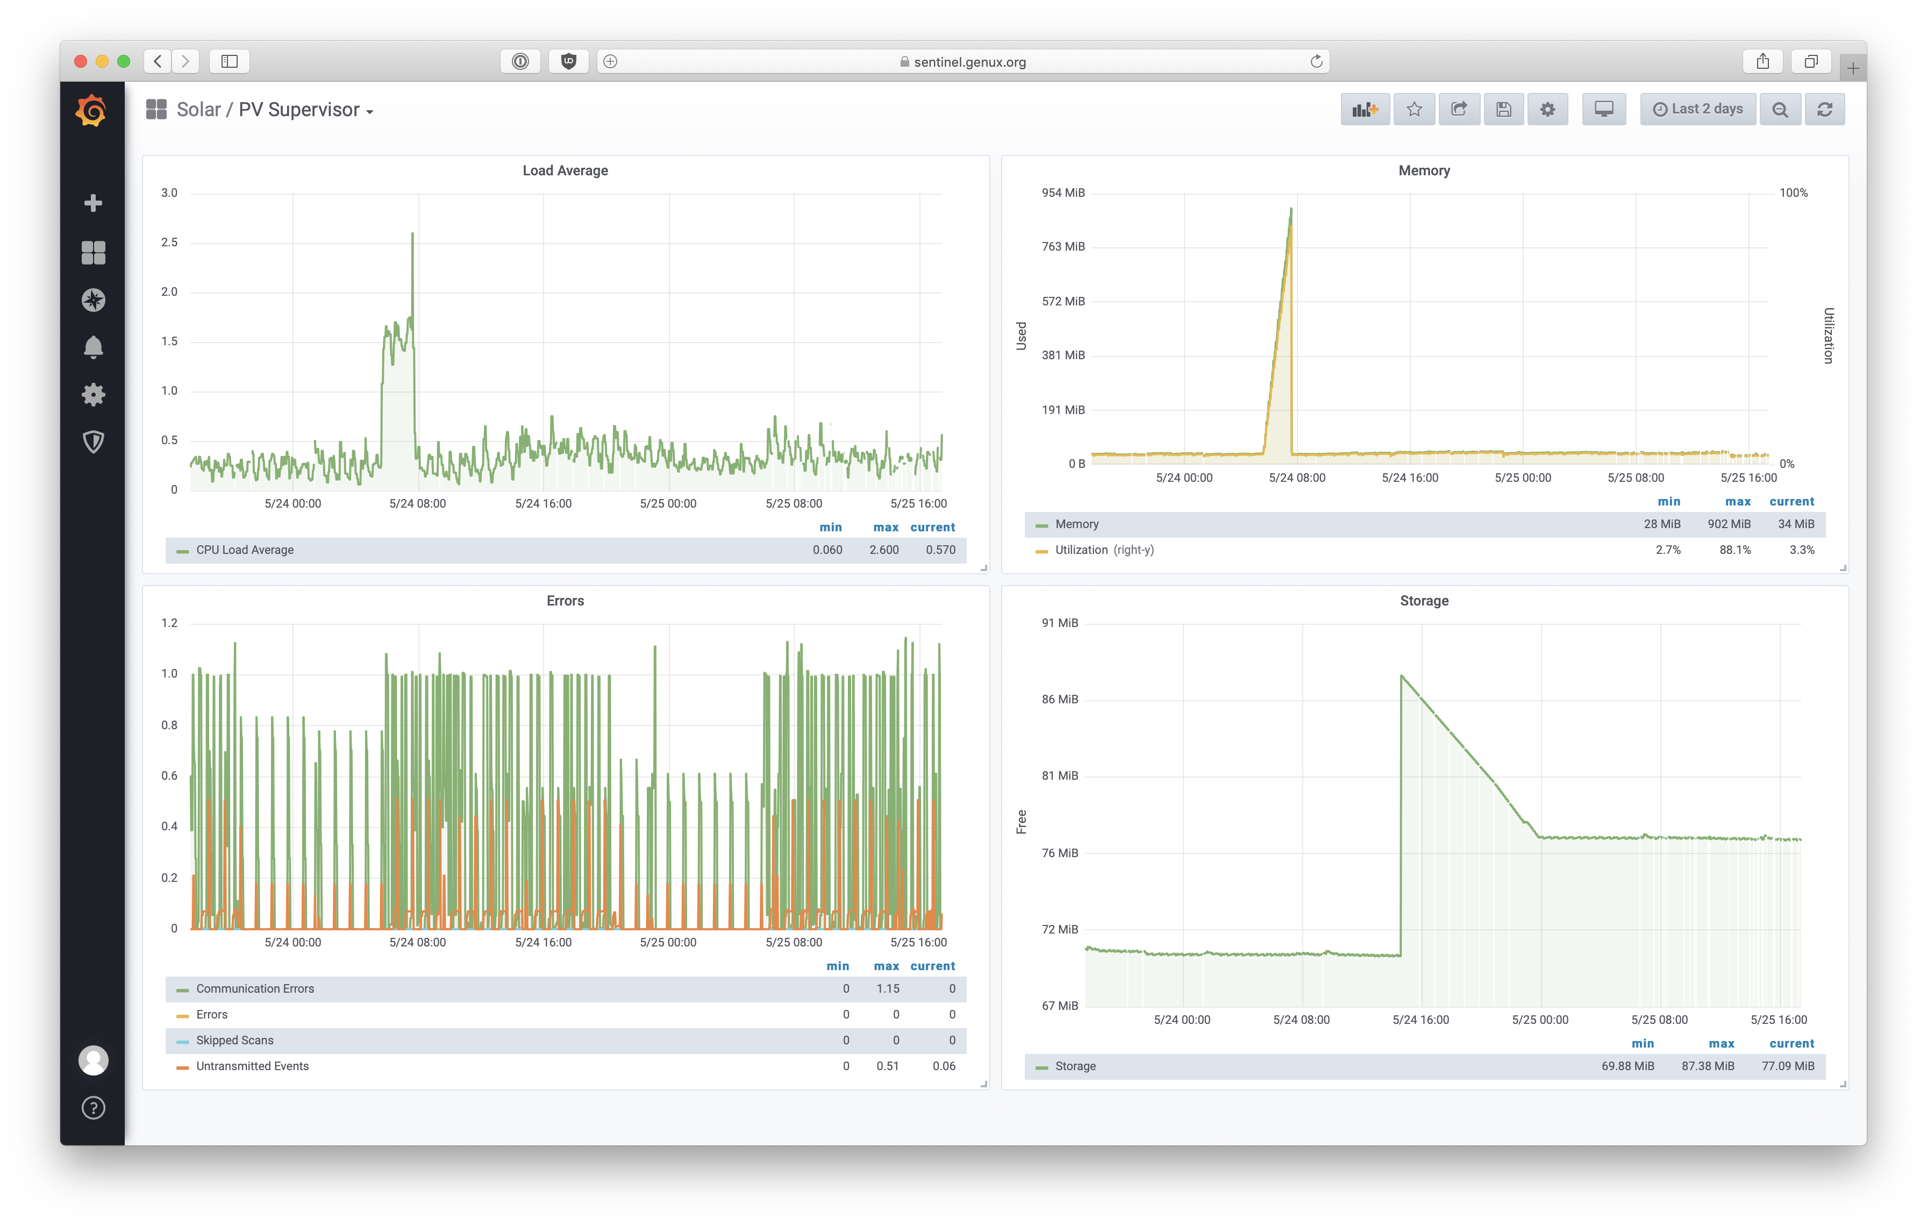Open the Last 2 days time picker
The image size is (1927, 1225).
point(1698,110)
